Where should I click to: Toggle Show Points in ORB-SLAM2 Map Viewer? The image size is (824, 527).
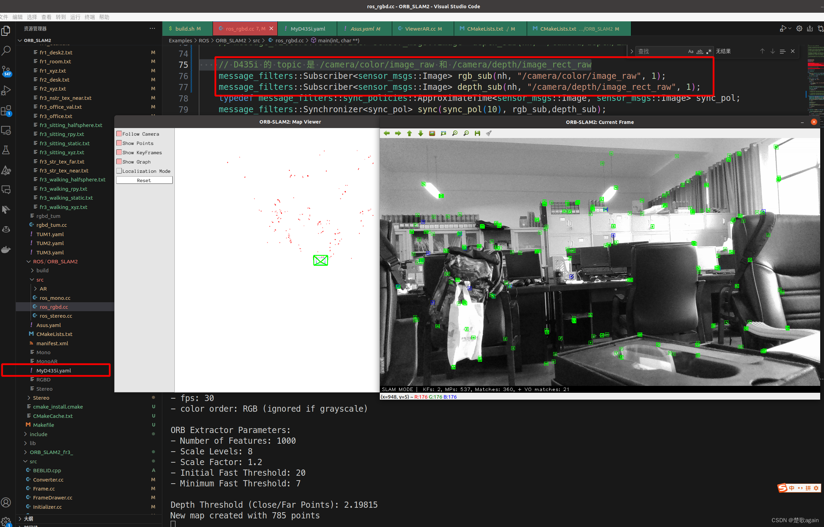point(119,143)
